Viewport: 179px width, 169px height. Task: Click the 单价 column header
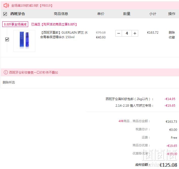click(101, 14)
